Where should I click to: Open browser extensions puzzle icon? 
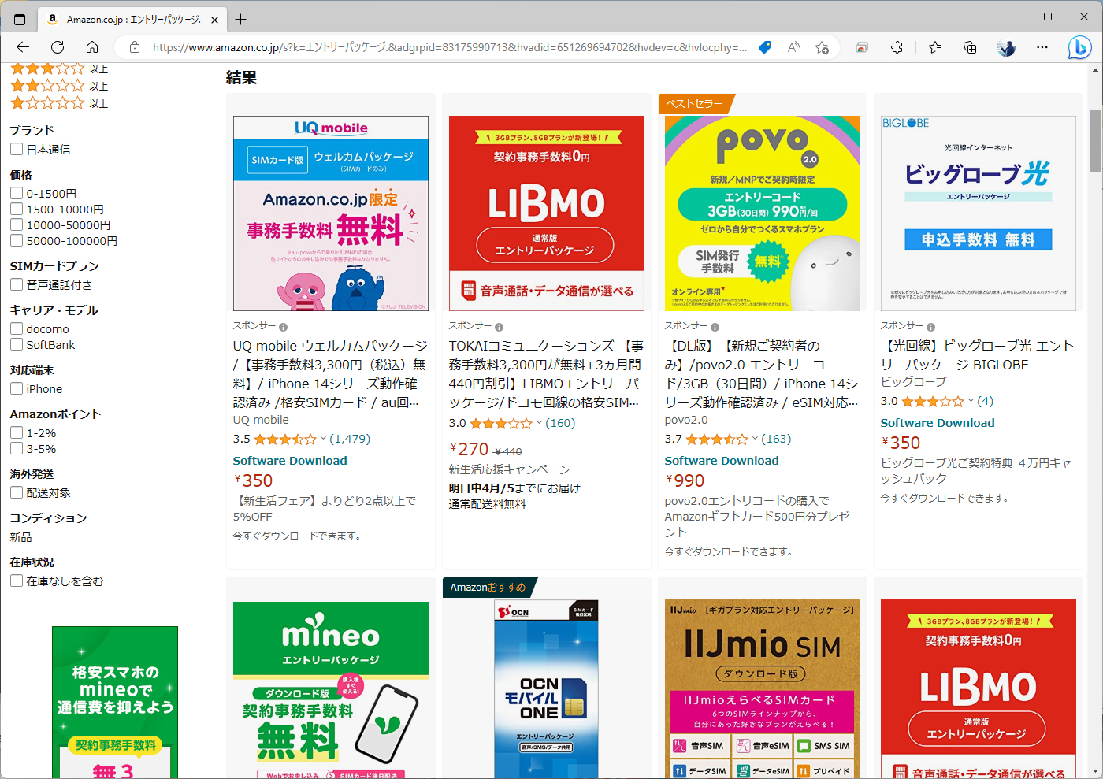coord(897,47)
